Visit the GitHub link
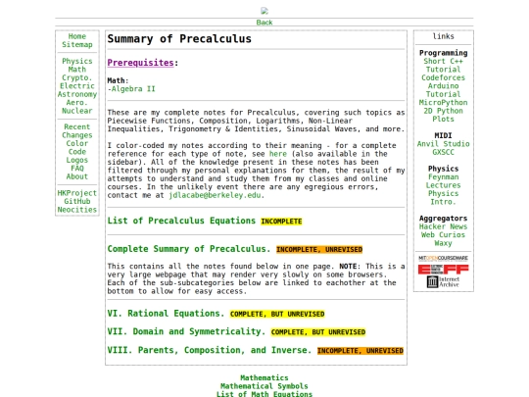This screenshot has width=529, height=397. pyautogui.click(x=77, y=201)
